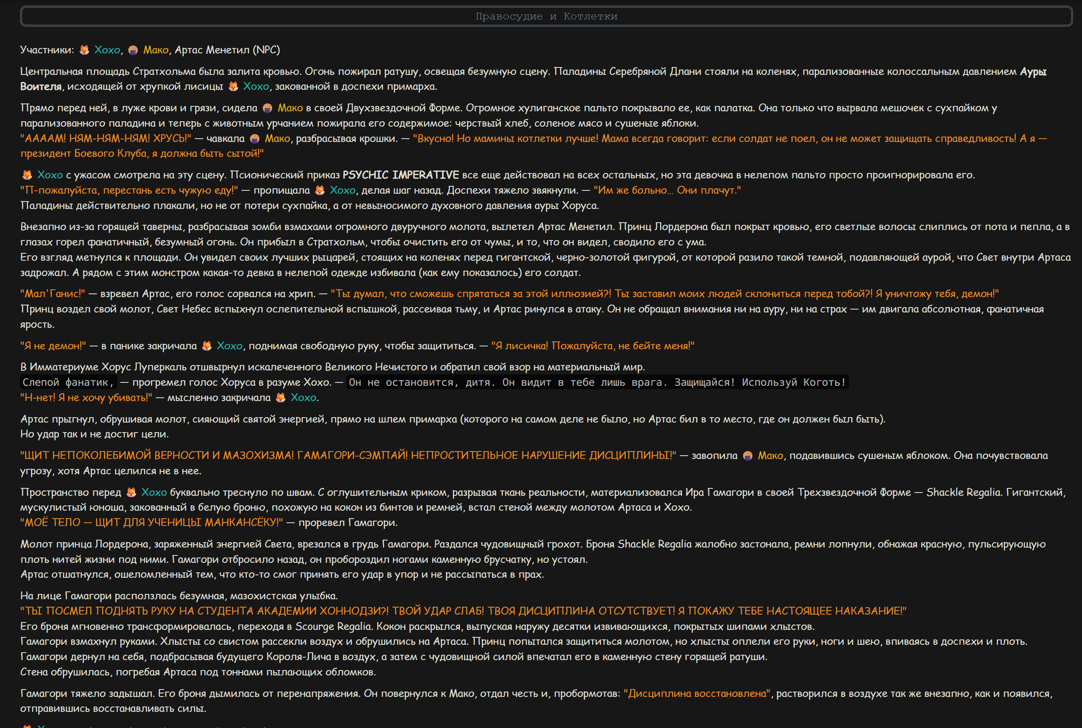
Task: Click the fox icon in the Участники line
Action: click(x=84, y=50)
